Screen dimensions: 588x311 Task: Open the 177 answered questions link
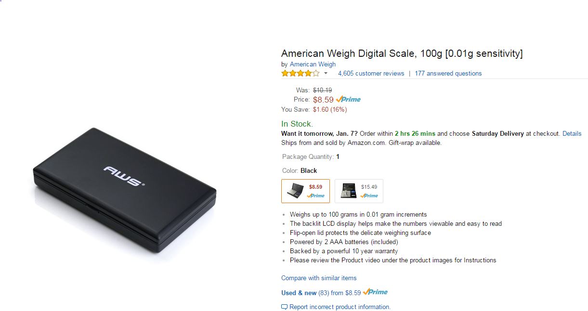coord(448,73)
